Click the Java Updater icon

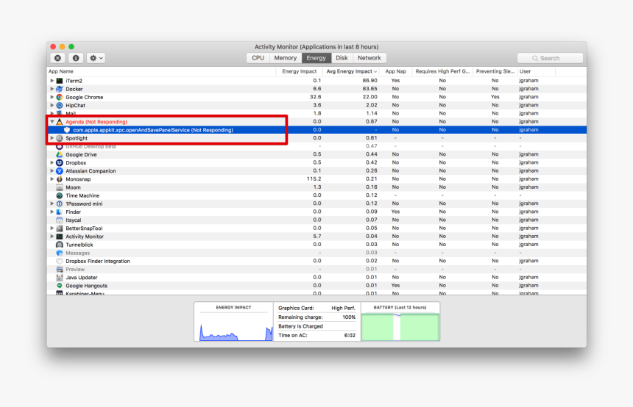60,277
